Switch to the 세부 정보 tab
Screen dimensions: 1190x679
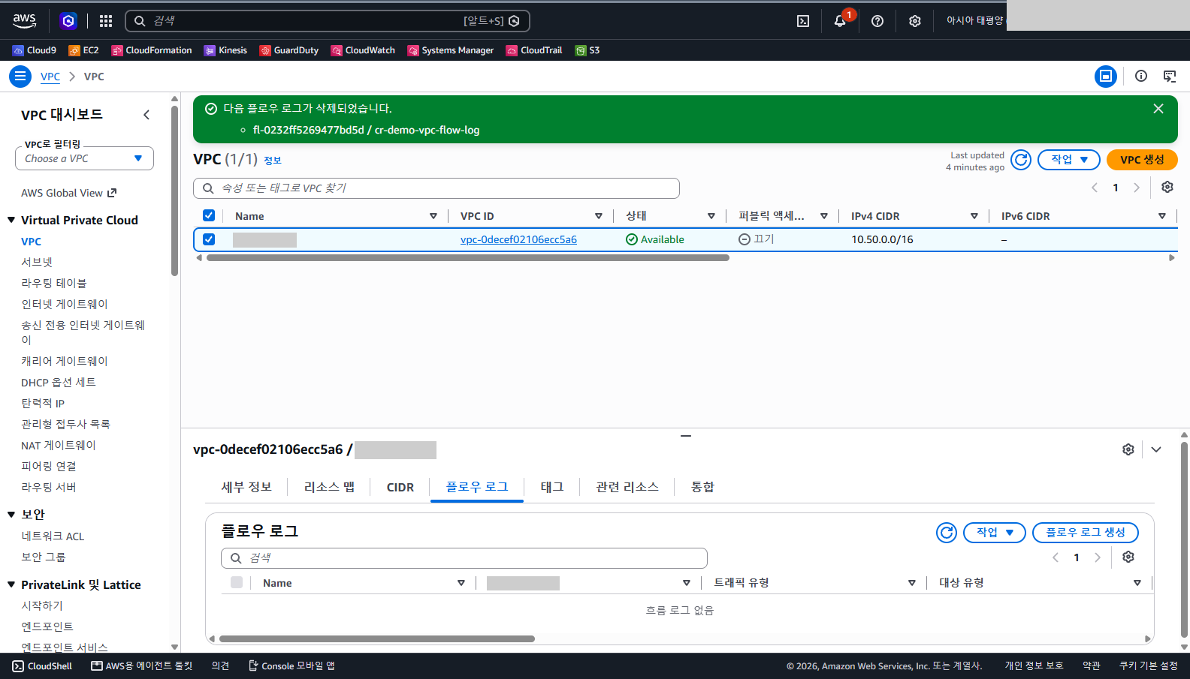coord(246,487)
